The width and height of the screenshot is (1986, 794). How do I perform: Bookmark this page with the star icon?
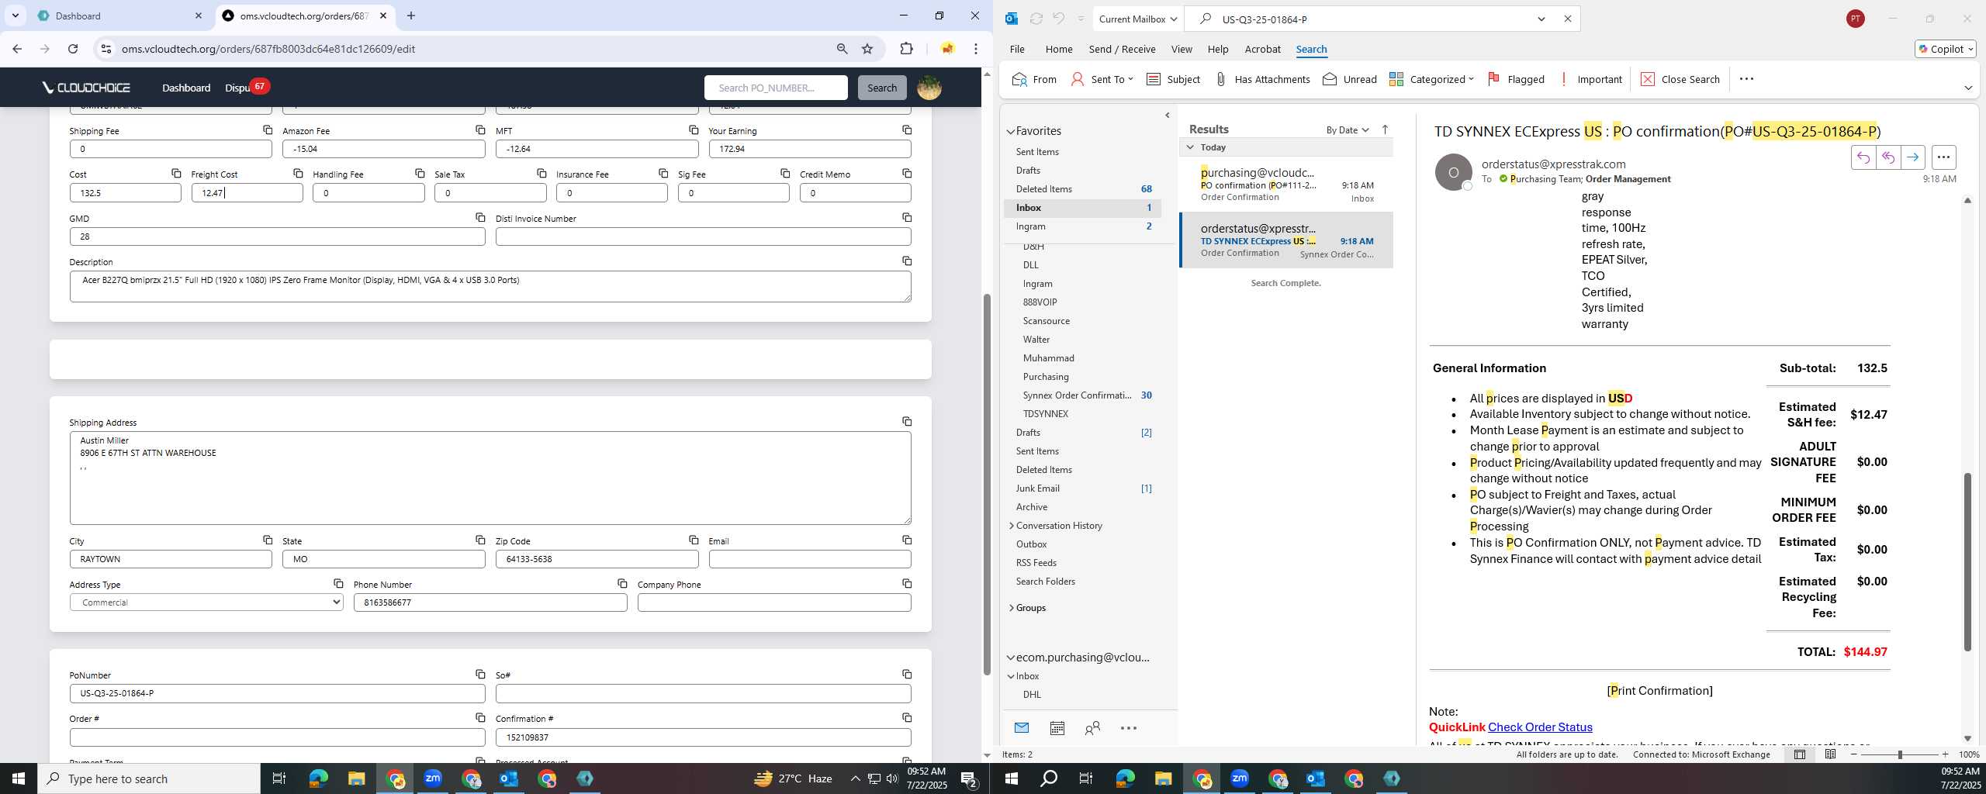(867, 49)
